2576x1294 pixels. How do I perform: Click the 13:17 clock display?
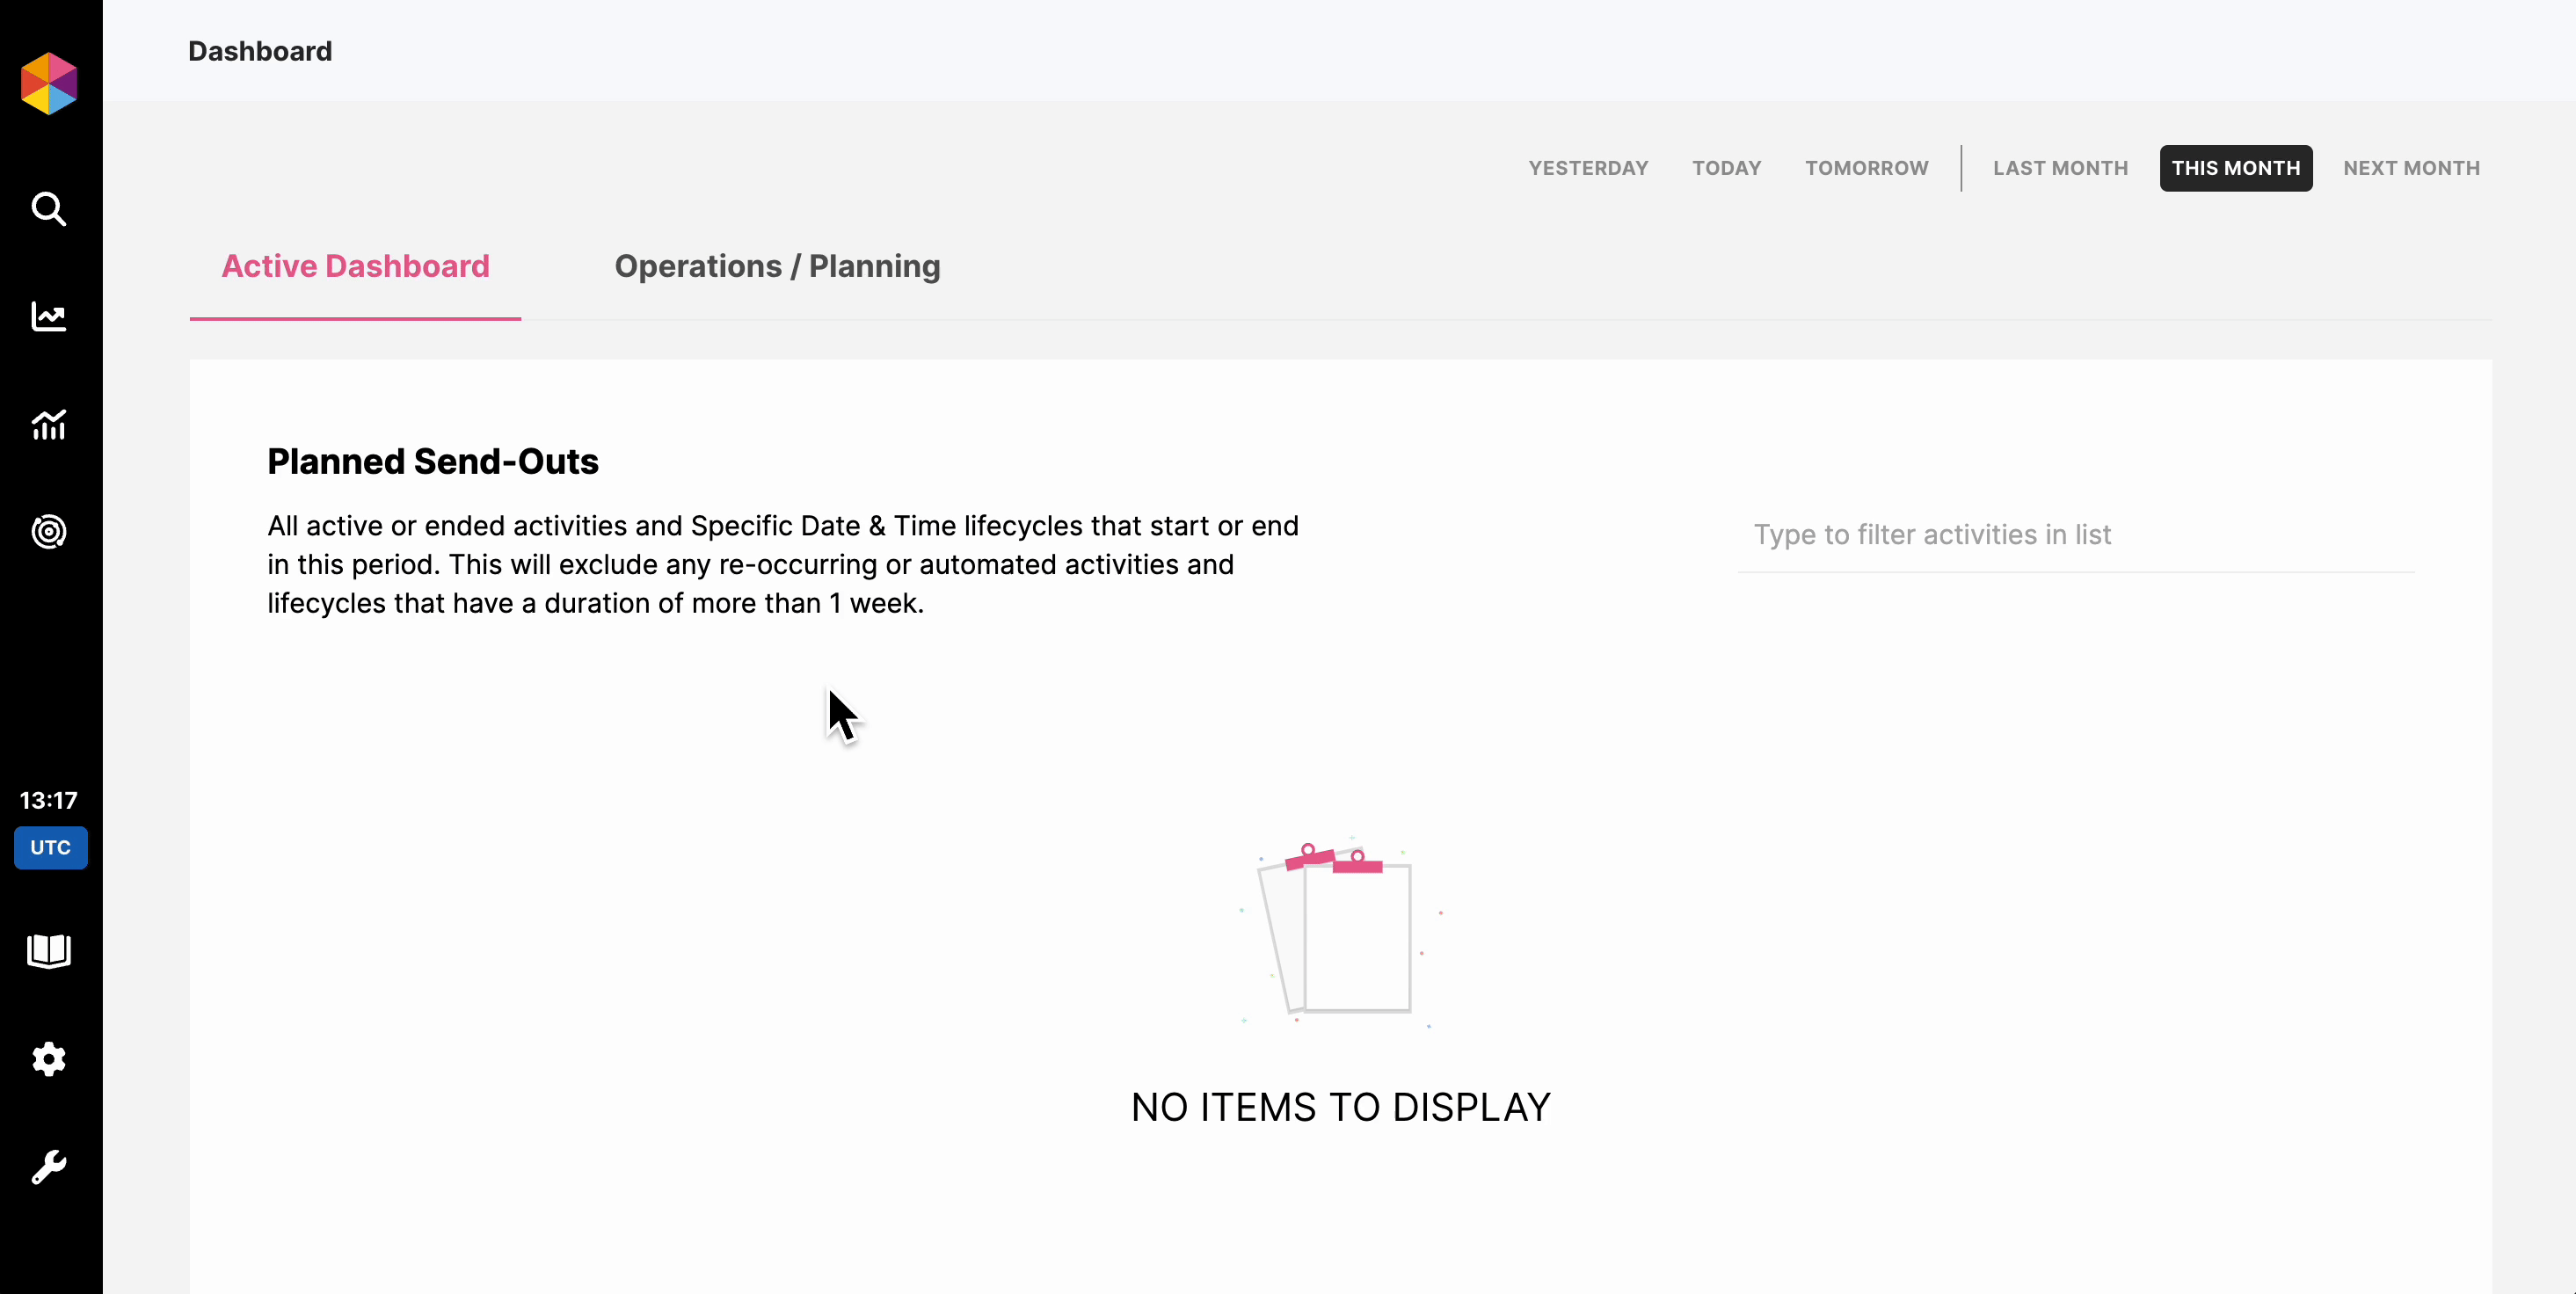tap(49, 800)
